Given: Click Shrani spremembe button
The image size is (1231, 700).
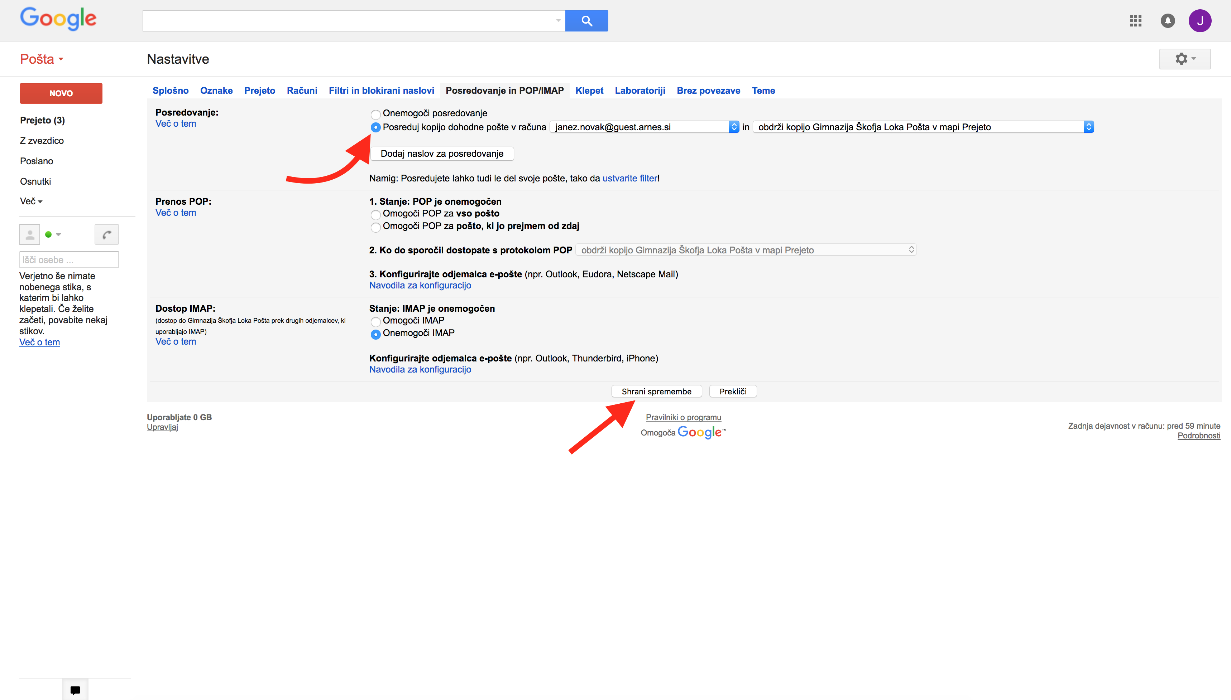Looking at the screenshot, I should [656, 392].
